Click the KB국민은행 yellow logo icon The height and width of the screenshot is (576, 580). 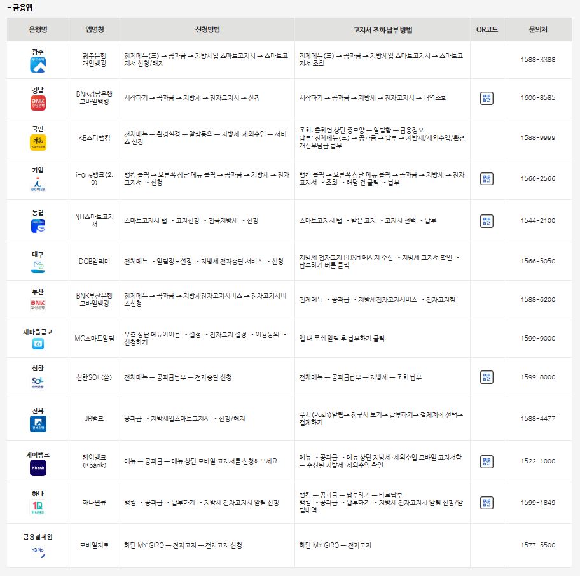pos(38,143)
